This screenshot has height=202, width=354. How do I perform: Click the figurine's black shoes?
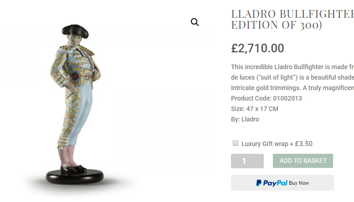click(73, 169)
